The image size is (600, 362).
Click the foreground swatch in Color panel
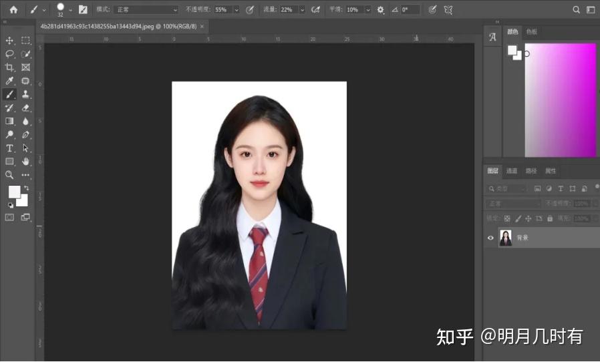(x=512, y=49)
